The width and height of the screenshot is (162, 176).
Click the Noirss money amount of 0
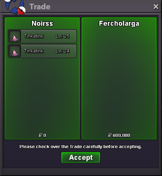pyautogui.click(x=45, y=135)
